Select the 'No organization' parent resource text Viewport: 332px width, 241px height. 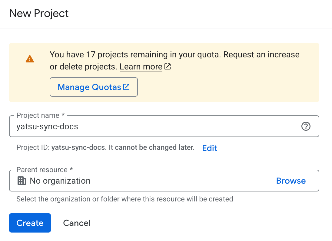click(x=60, y=181)
